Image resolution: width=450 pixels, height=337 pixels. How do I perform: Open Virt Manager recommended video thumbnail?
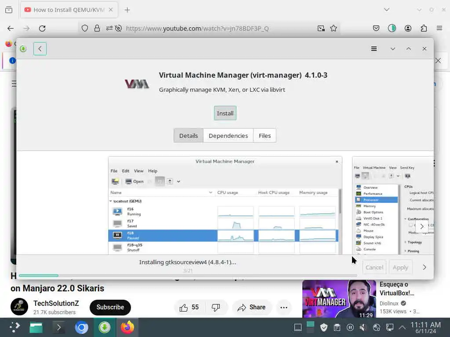tap(339, 299)
